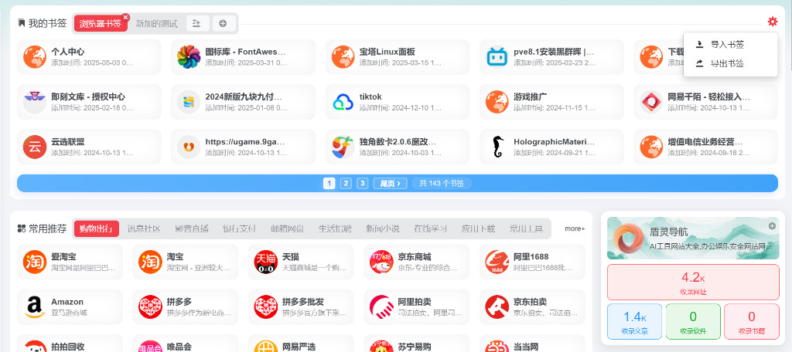Click the 盾灵导航 banner thumbnail
Image resolution: width=792 pixels, height=352 pixels.
click(626, 239)
